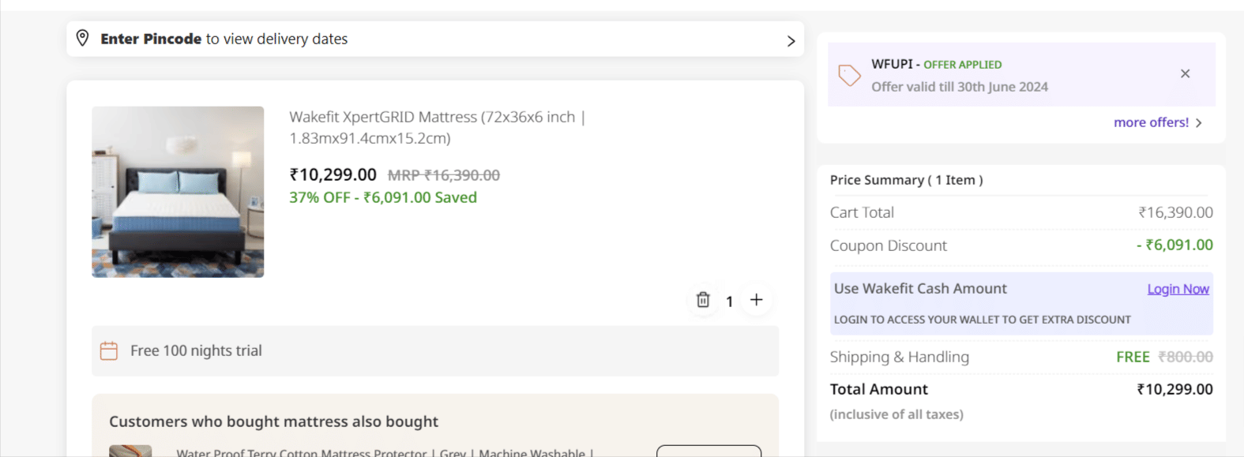
Task: Click the coupon tag icon near WFUPI
Action: (849, 75)
